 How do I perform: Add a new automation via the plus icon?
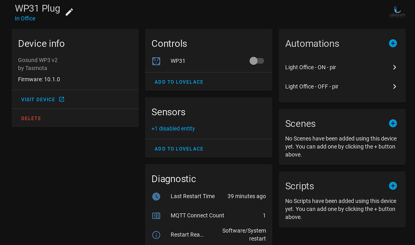(x=392, y=43)
